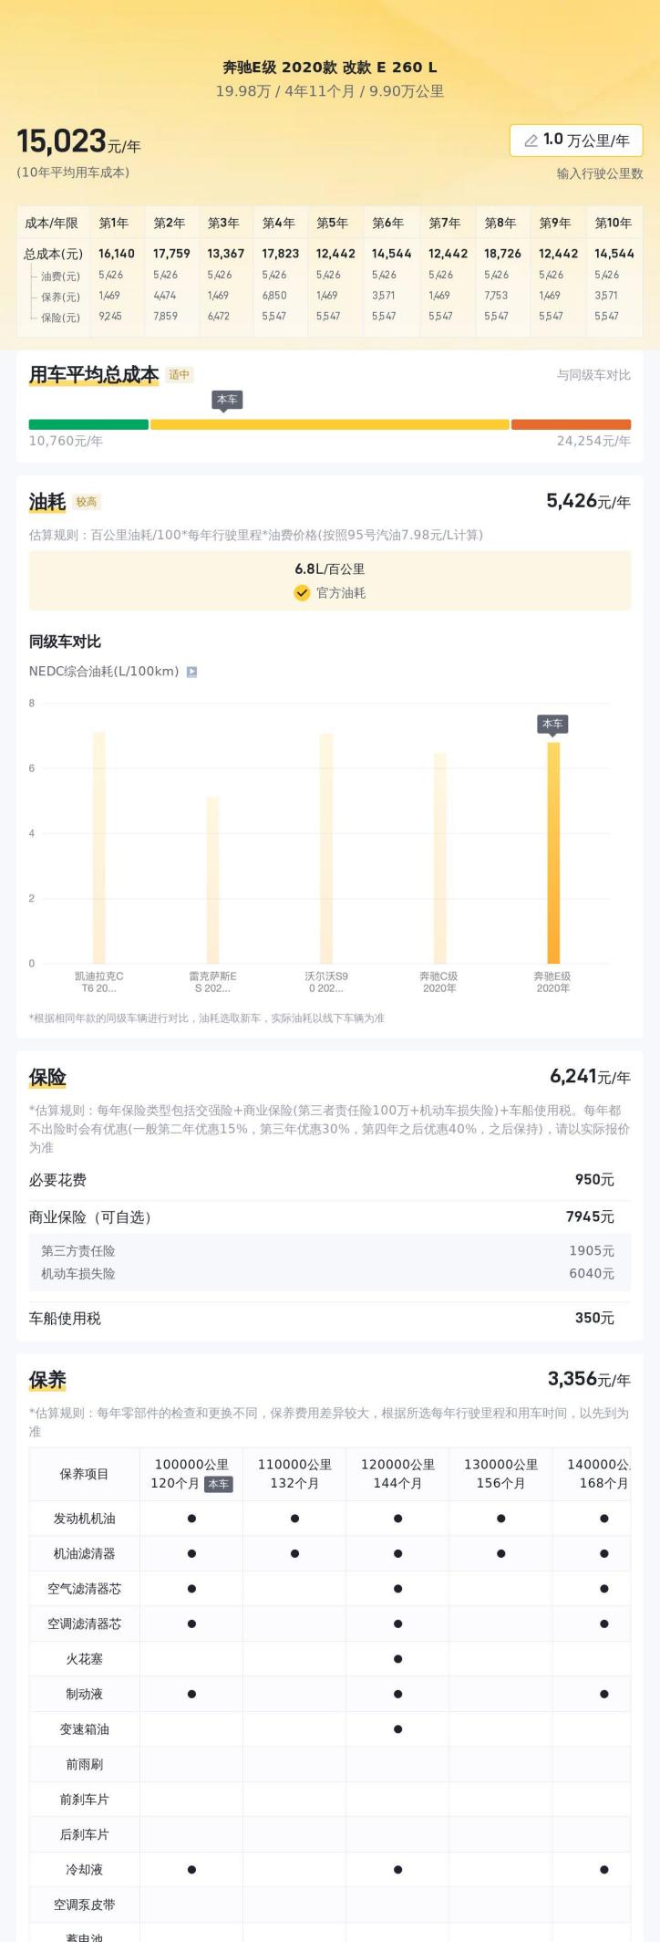Click the 雷克萨斯ES bar in the fuel chart
Viewport: 660px width, 1942px height.
point(212,879)
